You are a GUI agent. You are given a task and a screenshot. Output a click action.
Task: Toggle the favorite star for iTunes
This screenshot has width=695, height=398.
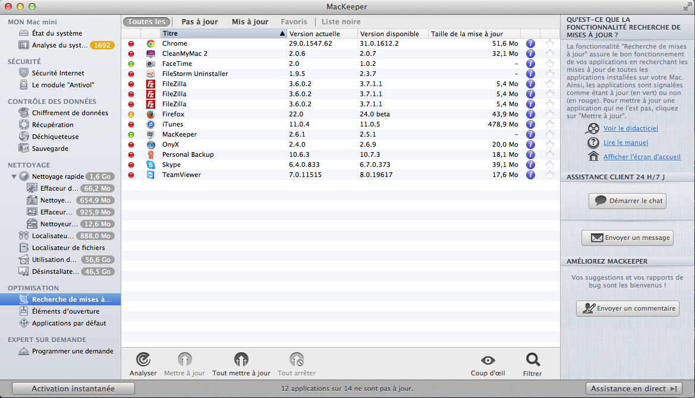549,124
